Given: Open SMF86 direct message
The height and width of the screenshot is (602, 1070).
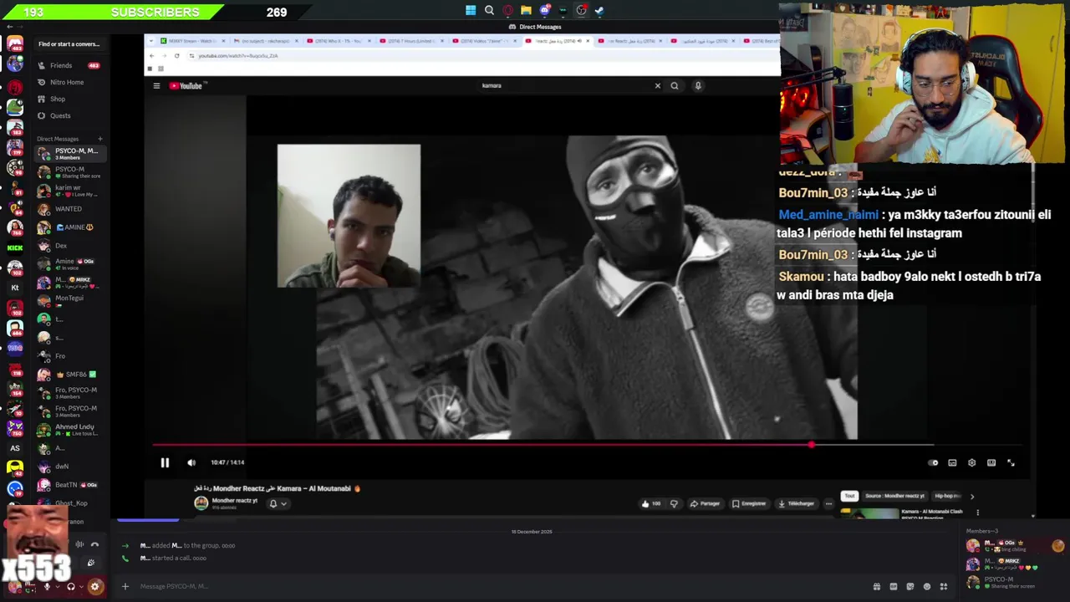Looking at the screenshot, I should coord(69,375).
